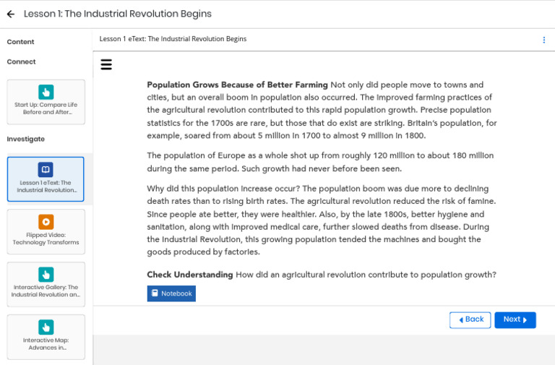This screenshot has height=365, width=555.
Task: Open Interactive Map: Advances card
Action: tap(46, 337)
